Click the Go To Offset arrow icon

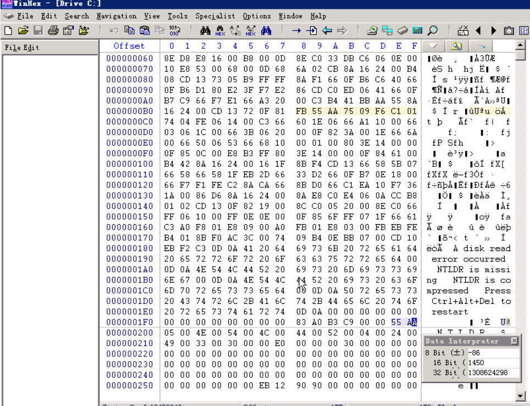click(296, 31)
